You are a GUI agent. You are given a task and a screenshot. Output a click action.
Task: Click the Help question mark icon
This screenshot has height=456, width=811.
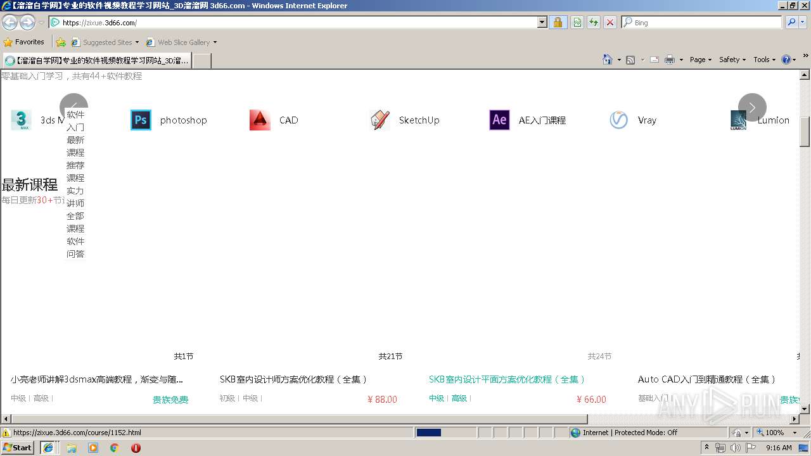pos(786,60)
